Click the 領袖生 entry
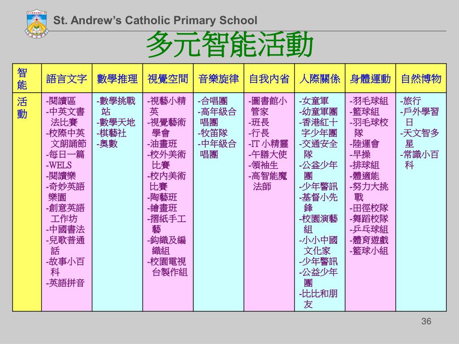The height and width of the screenshot is (344, 459). tap(264, 165)
